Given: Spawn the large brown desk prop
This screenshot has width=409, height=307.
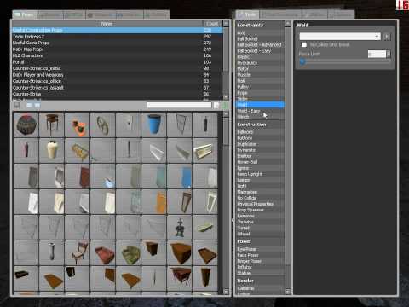Looking at the screenshot, I should [x=180, y=252].
